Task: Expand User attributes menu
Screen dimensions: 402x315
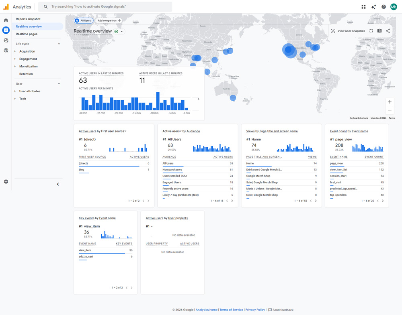Action: 15,91
